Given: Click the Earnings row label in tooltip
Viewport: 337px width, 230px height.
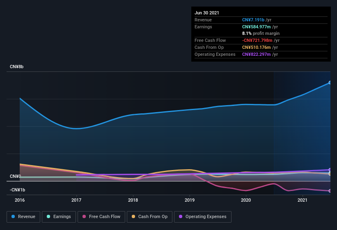Looking at the screenshot, I should coord(203,27).
